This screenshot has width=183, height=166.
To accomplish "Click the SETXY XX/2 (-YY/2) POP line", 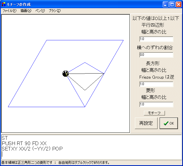I will coord(32,149).
